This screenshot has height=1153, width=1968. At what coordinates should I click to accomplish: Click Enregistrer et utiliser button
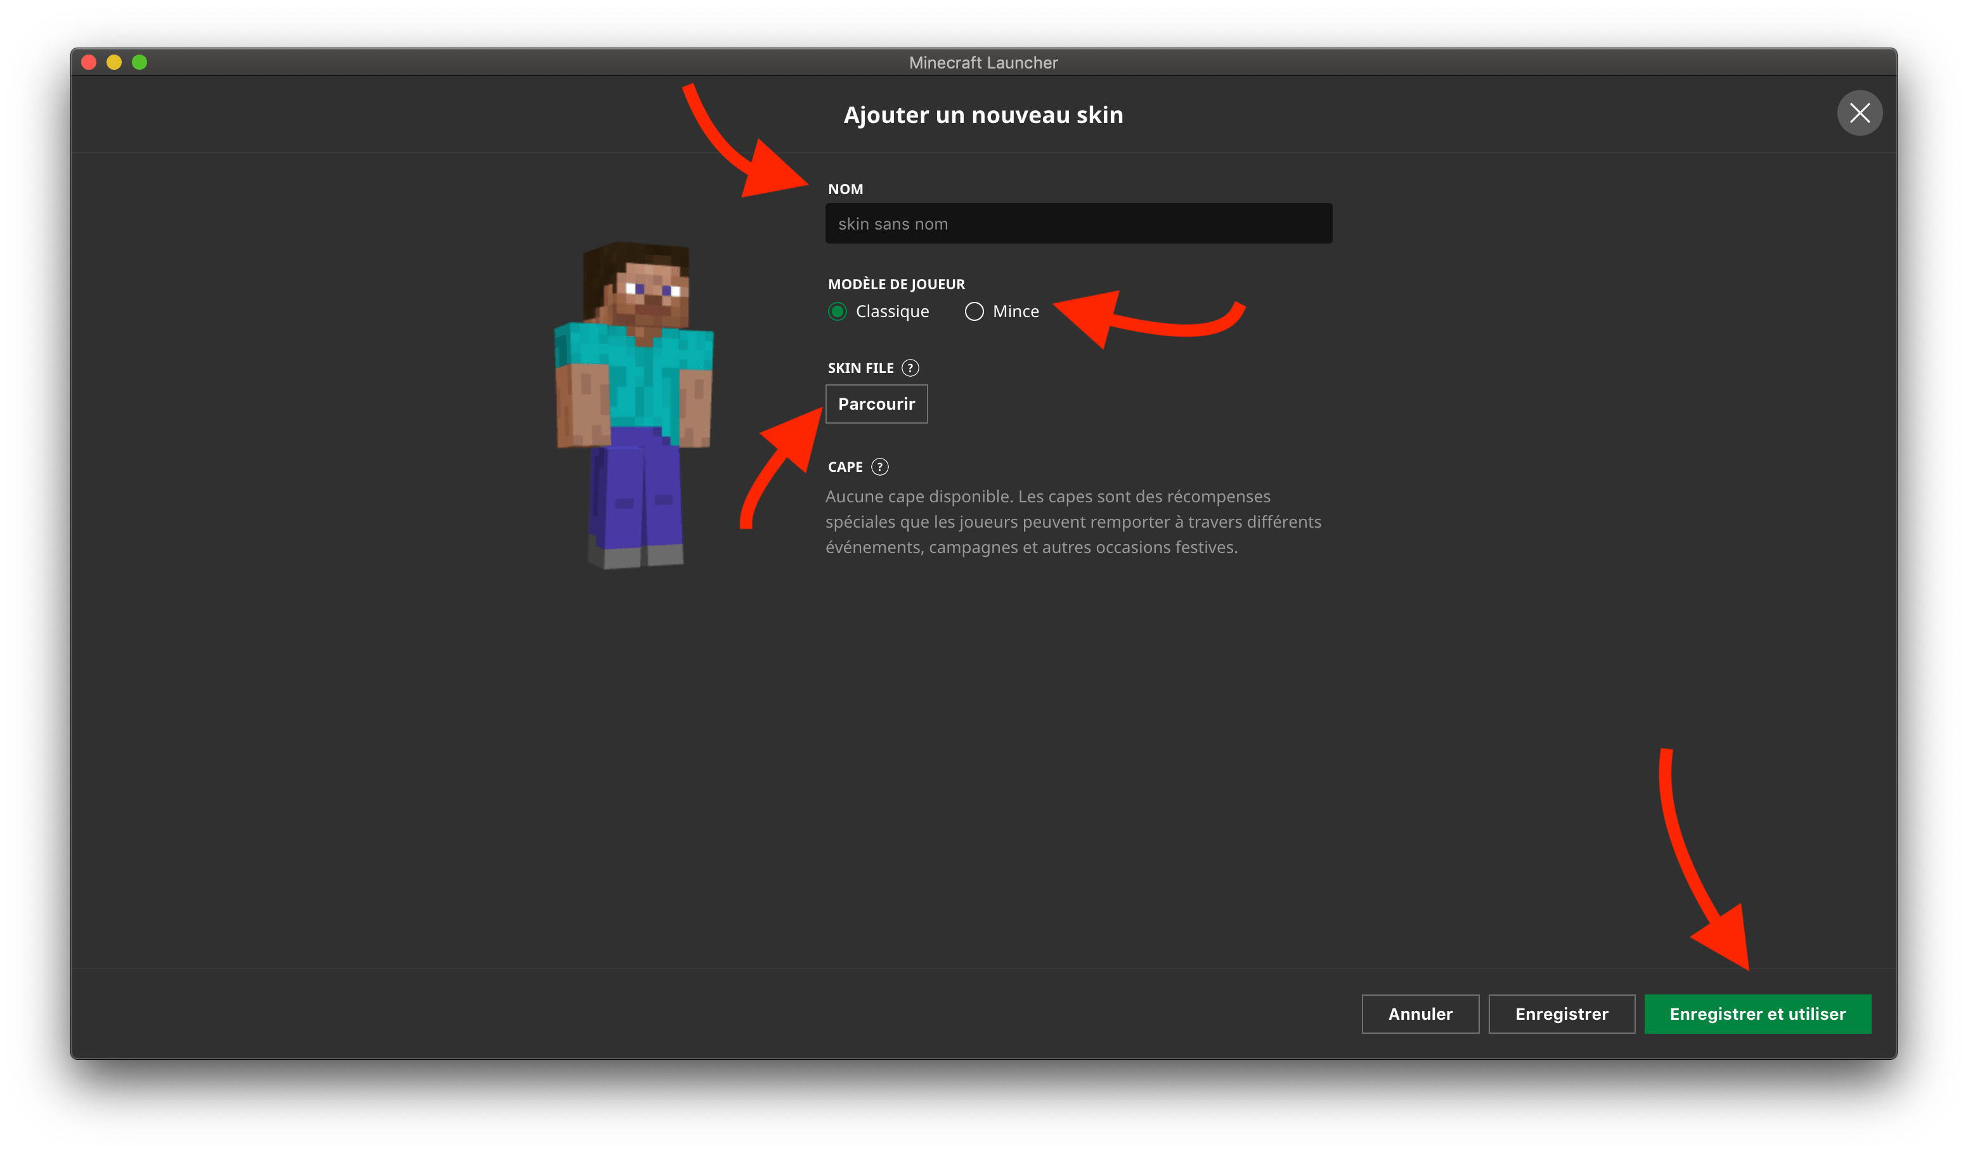pyautogui.click(x=1757, y=1014)
